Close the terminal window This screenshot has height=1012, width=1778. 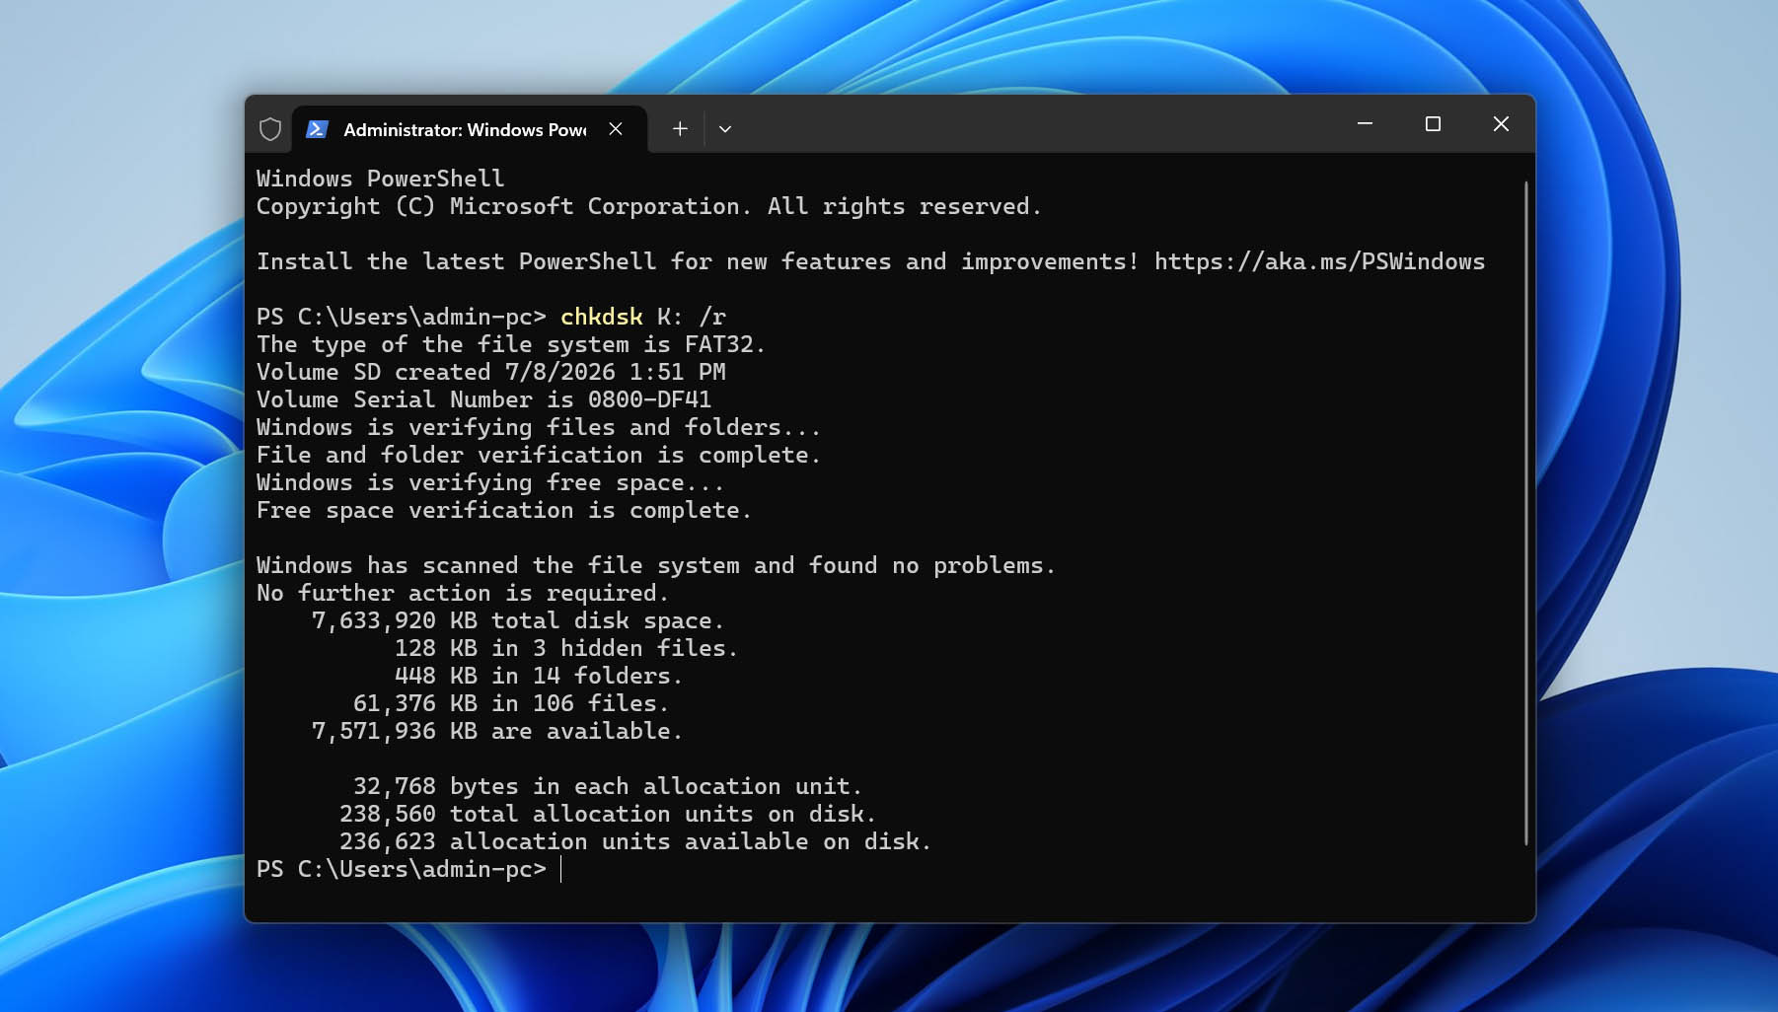pyautogui.click(x=1501, y=124)
